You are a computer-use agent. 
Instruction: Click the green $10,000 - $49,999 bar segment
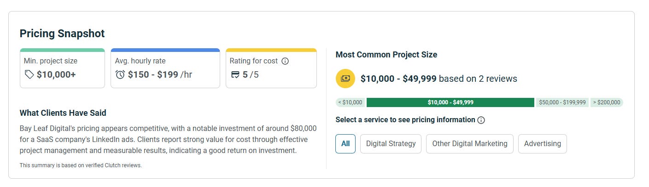450,102
